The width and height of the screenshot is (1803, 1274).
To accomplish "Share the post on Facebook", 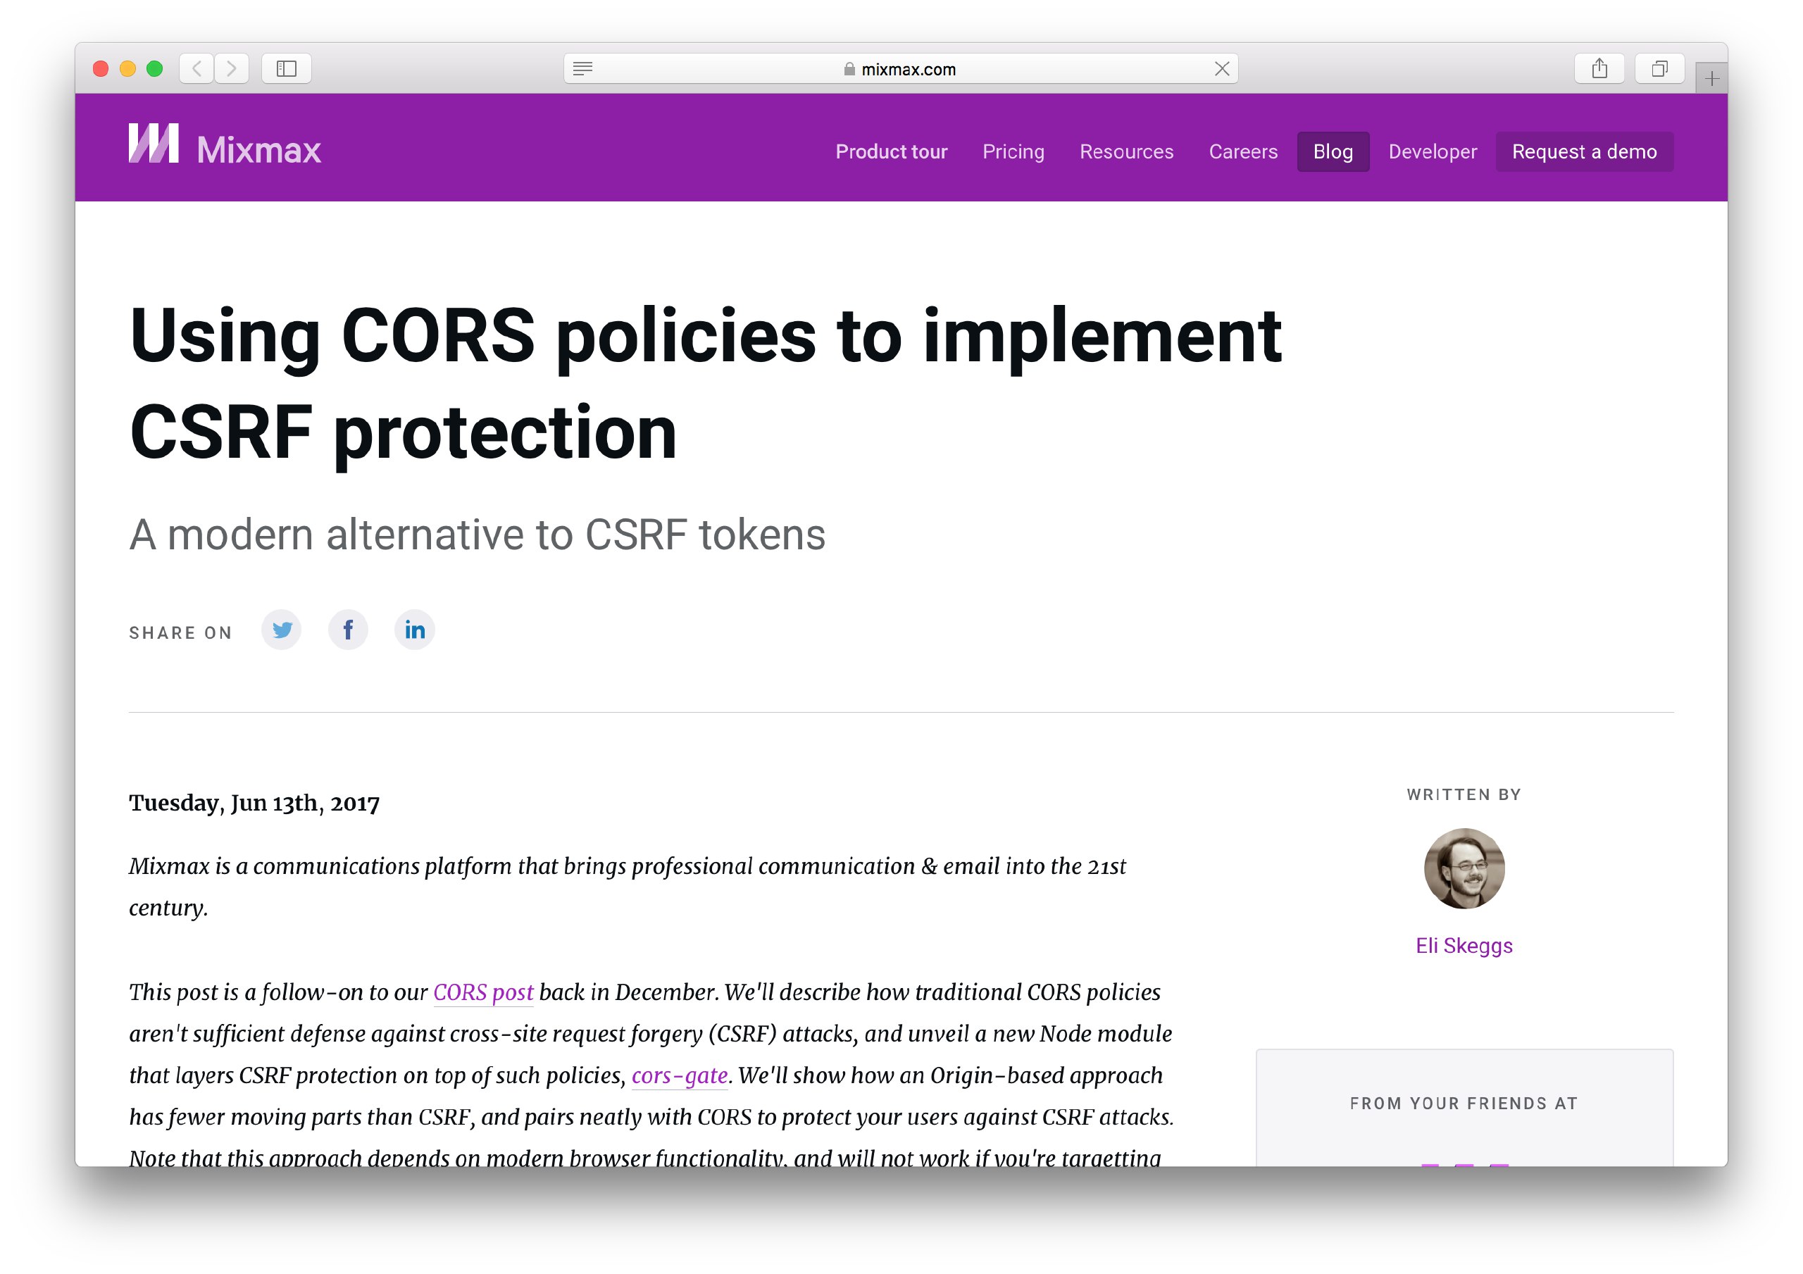I will pos(348,631).
